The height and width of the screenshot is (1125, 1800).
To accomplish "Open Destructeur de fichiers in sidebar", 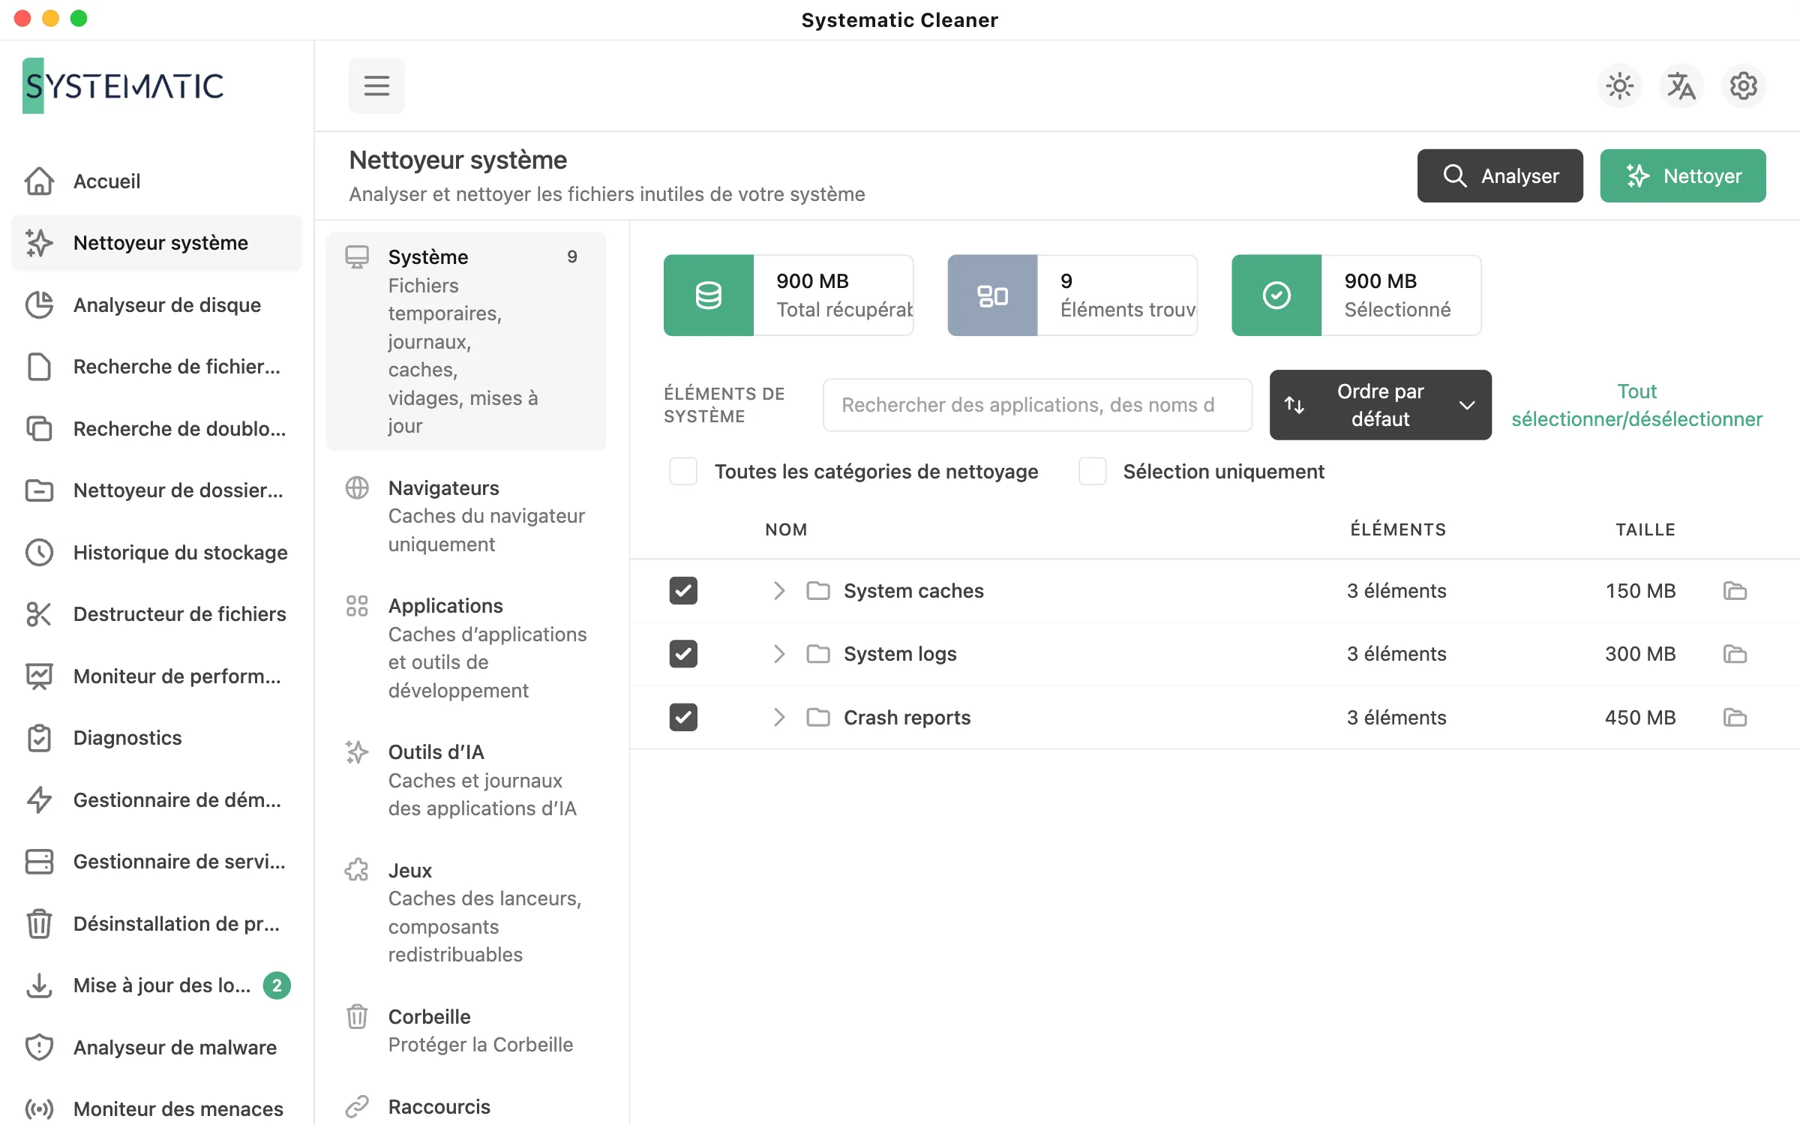I will click(157, 613).
